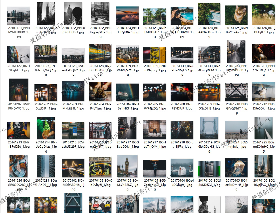Select steel bridge truss thumbnail 20161210_BN0GtVQDIdT_1.jpg

pos(236,92)
